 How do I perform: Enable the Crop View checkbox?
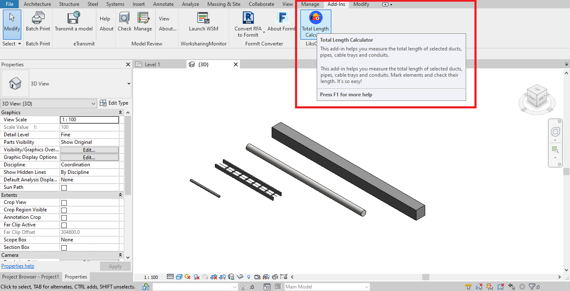(64, 203)
